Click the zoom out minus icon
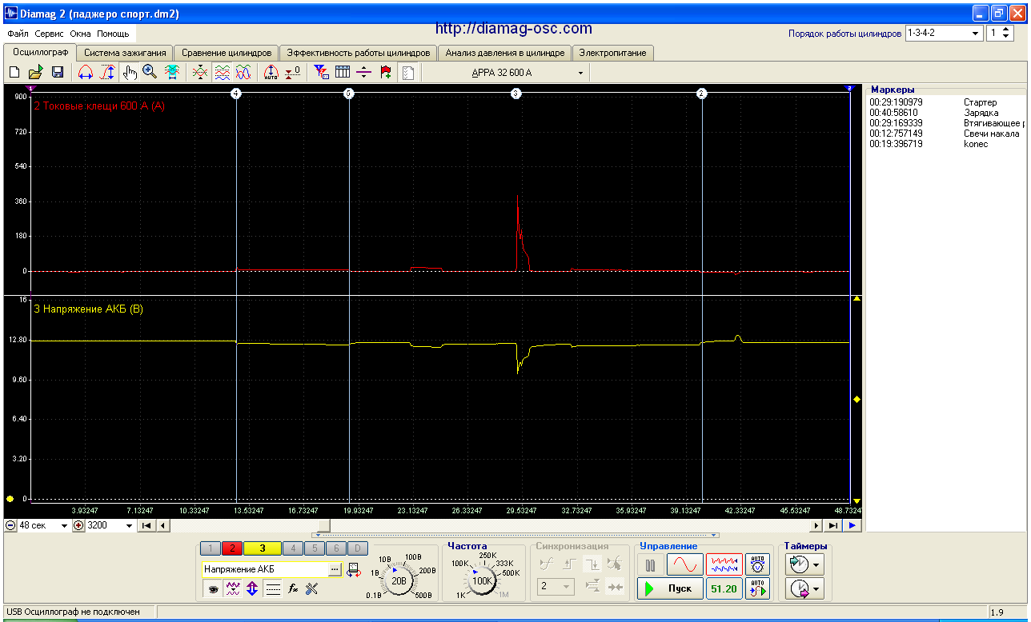 pyautogui.click(x=10, y=526)
